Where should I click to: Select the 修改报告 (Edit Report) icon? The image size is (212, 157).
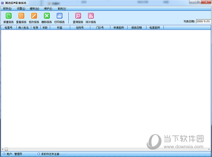click(34, 16)
